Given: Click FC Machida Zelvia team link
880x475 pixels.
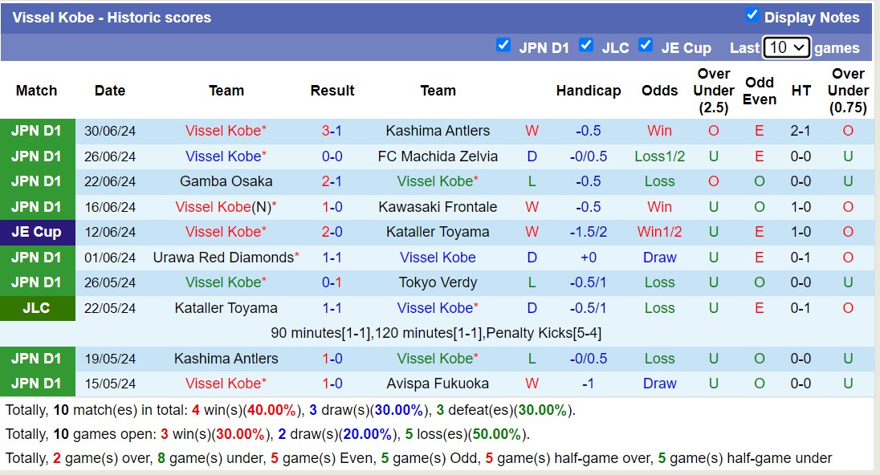Looking at the screenshot, I should pyautogui.click(x=438, y=156).
